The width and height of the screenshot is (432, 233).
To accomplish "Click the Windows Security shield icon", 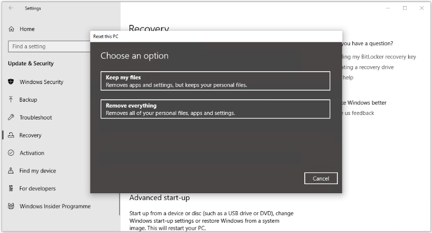I will (x=11, y=82).
